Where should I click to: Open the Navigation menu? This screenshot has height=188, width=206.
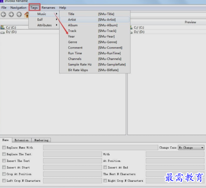pyautogui.click(x=18, y=8)
